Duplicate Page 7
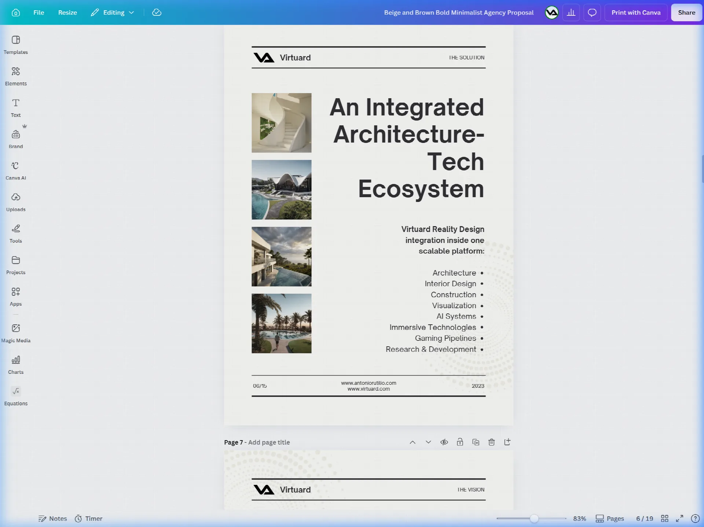 (476, 442)
